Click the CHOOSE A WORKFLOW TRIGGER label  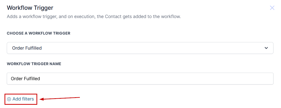click(x=38, y=33)
